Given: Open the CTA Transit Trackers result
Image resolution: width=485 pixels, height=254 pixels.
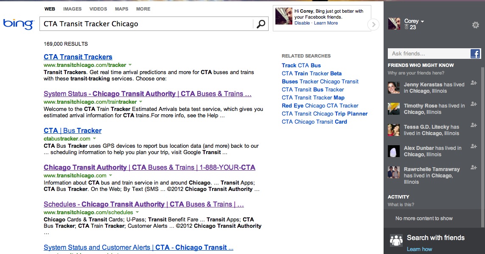Looking at the screenshot, I should (78, 57).
